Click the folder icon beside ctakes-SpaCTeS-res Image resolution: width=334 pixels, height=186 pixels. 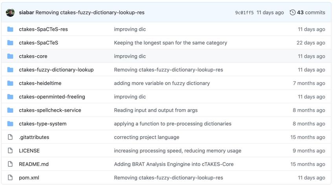tap(10, 29)
